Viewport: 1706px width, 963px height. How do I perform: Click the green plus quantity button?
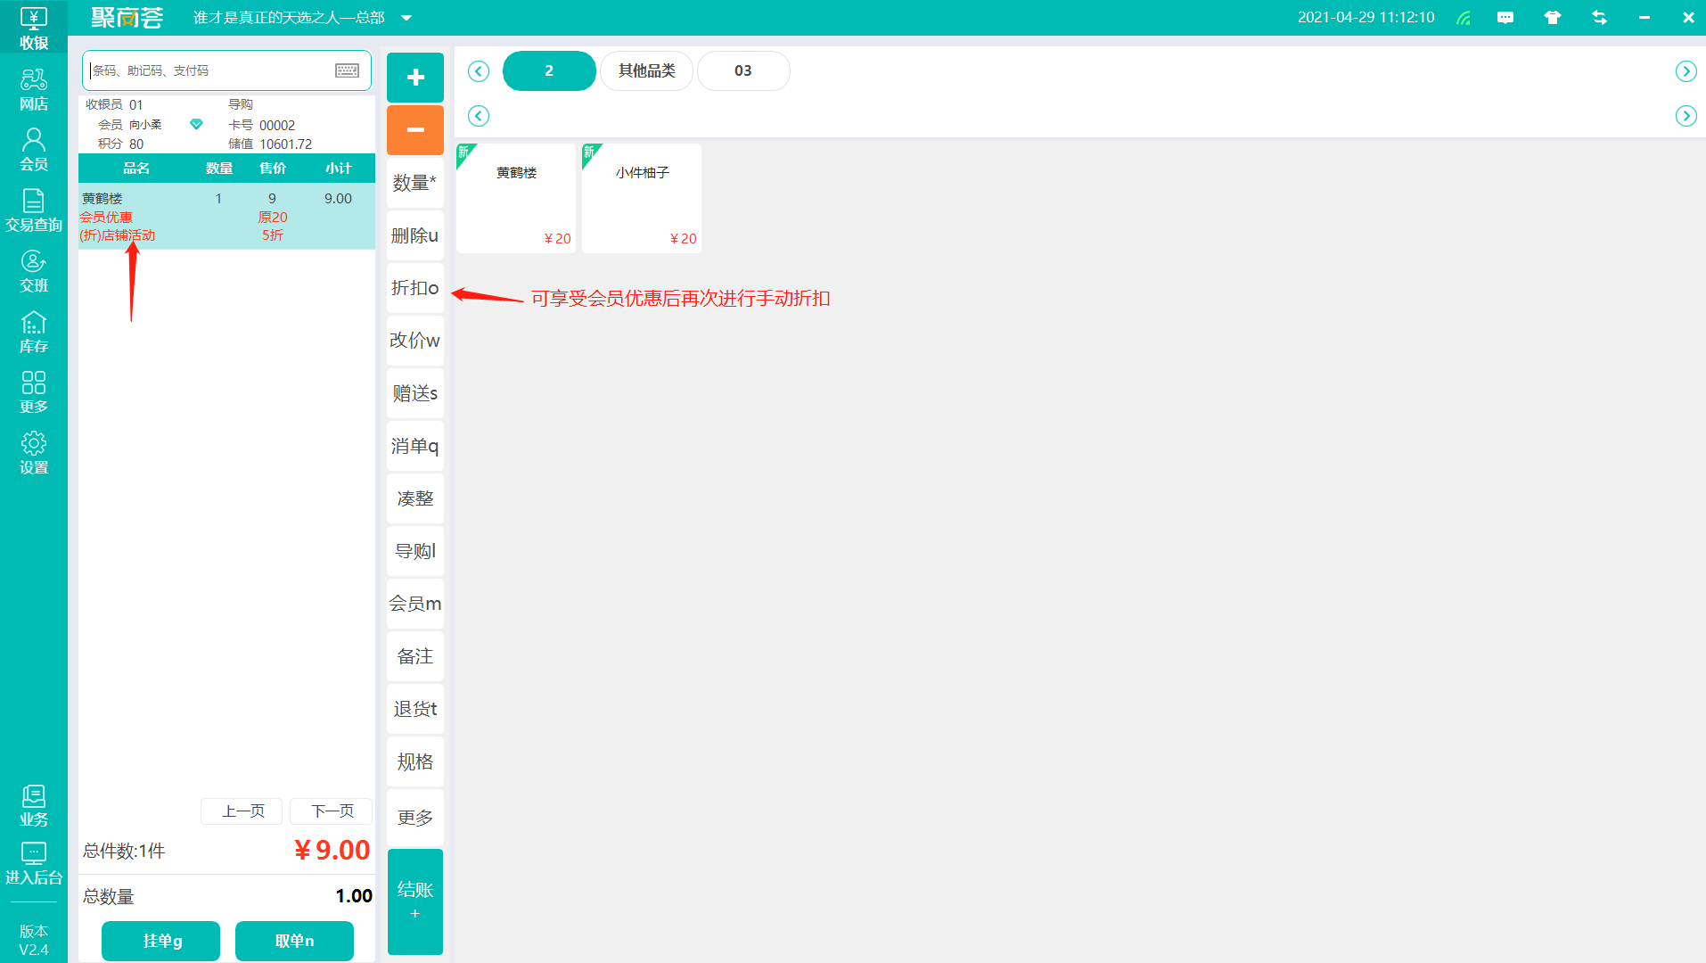(415, 78)
